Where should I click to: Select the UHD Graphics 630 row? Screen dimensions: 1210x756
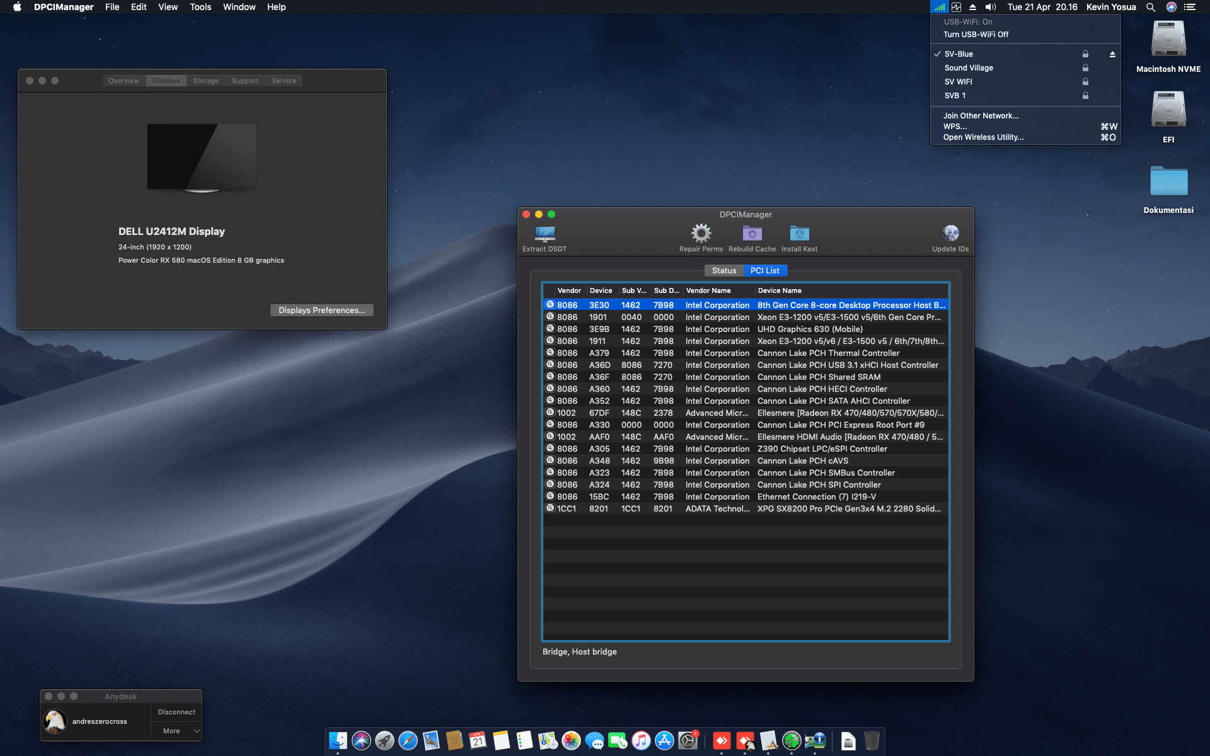809,329
